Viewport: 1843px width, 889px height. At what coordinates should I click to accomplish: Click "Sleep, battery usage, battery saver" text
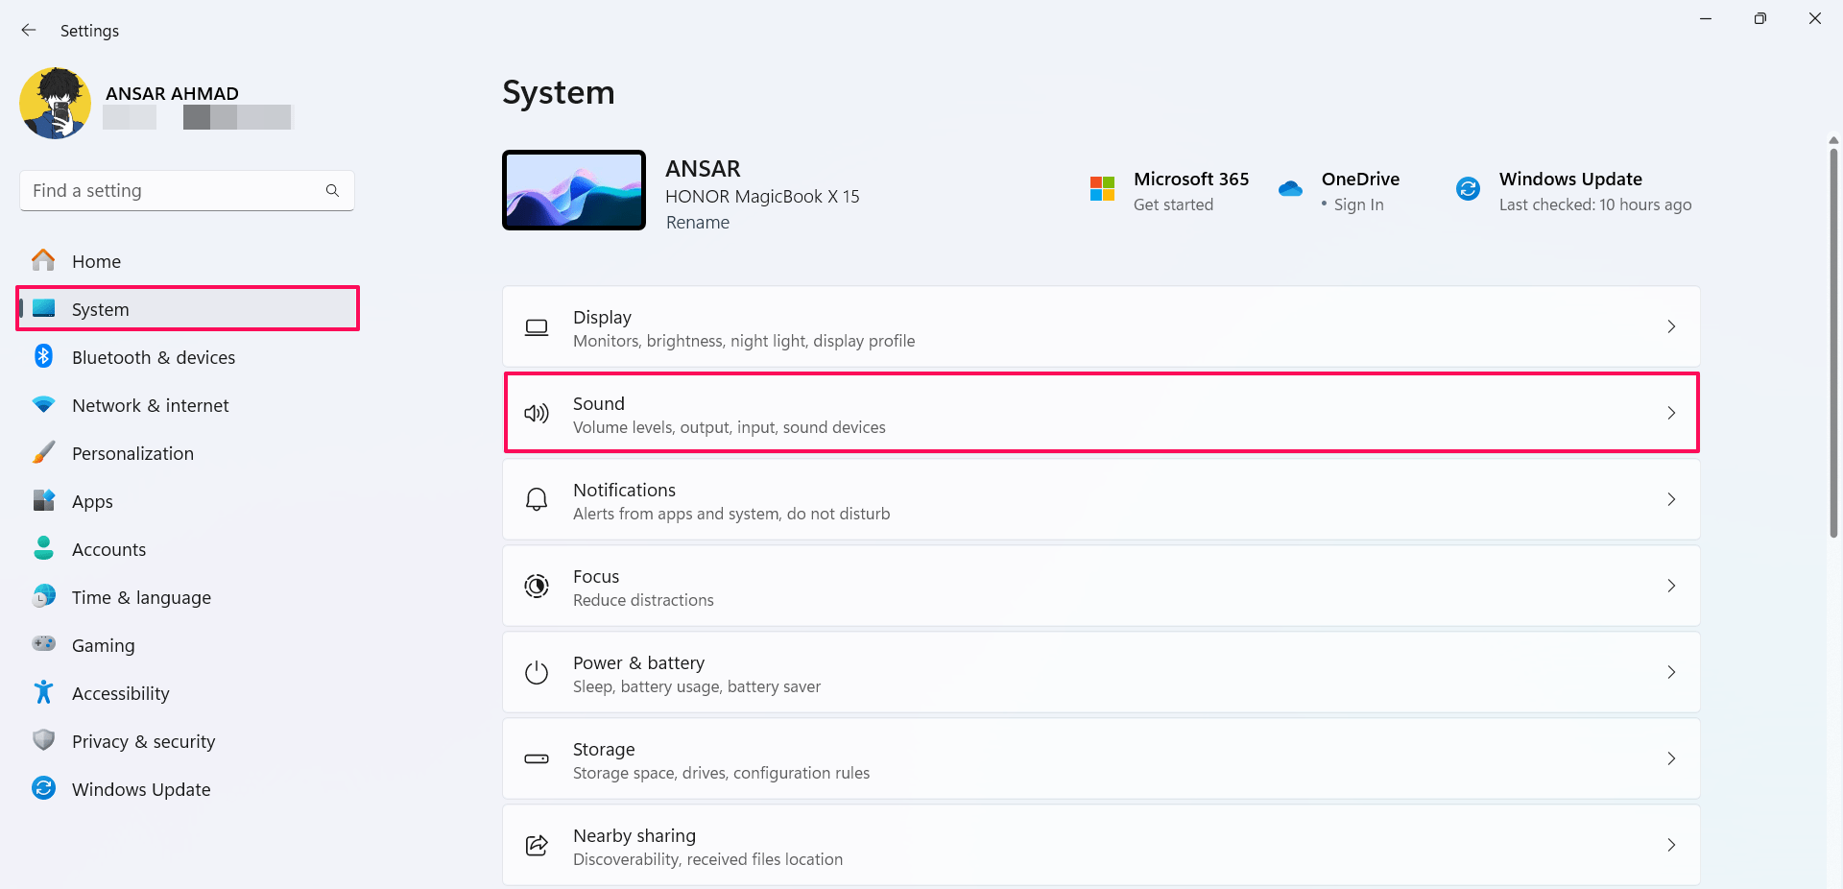697,686
